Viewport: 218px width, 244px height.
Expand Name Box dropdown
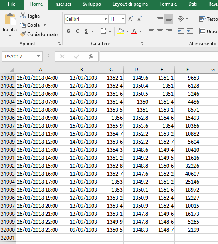[x=38, y=56]
